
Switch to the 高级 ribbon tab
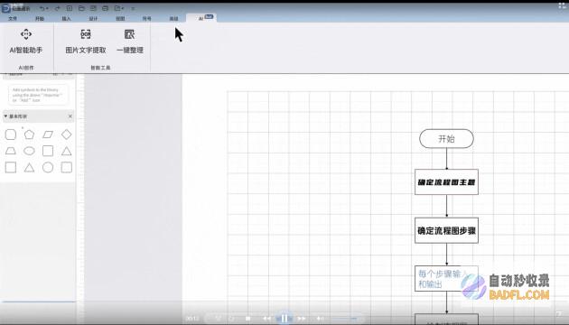pos(173,18)
